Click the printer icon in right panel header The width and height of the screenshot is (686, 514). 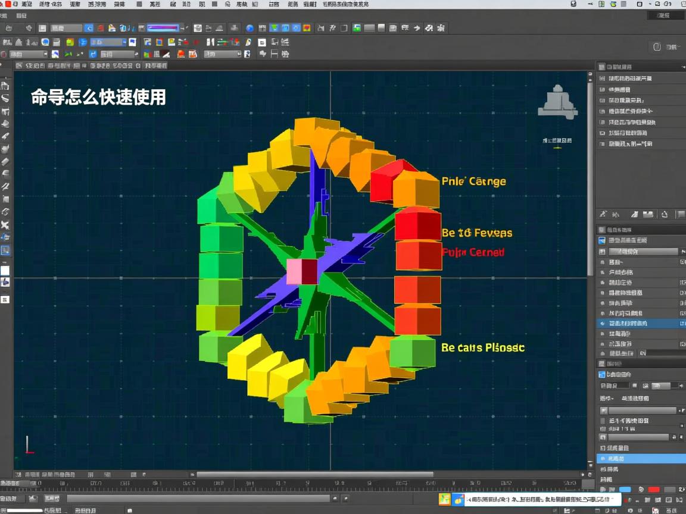647,214
